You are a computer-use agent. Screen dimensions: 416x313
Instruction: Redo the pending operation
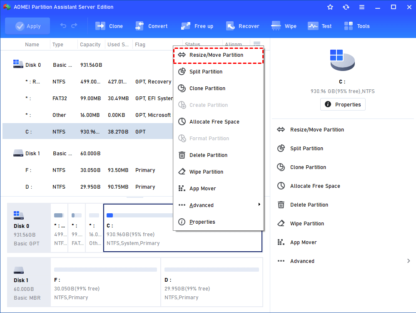[x=74, y=26]
